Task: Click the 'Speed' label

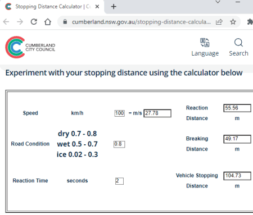Action: click(30, 113)
